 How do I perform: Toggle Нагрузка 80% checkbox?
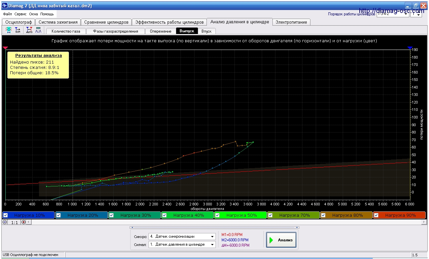pos(323,215)
